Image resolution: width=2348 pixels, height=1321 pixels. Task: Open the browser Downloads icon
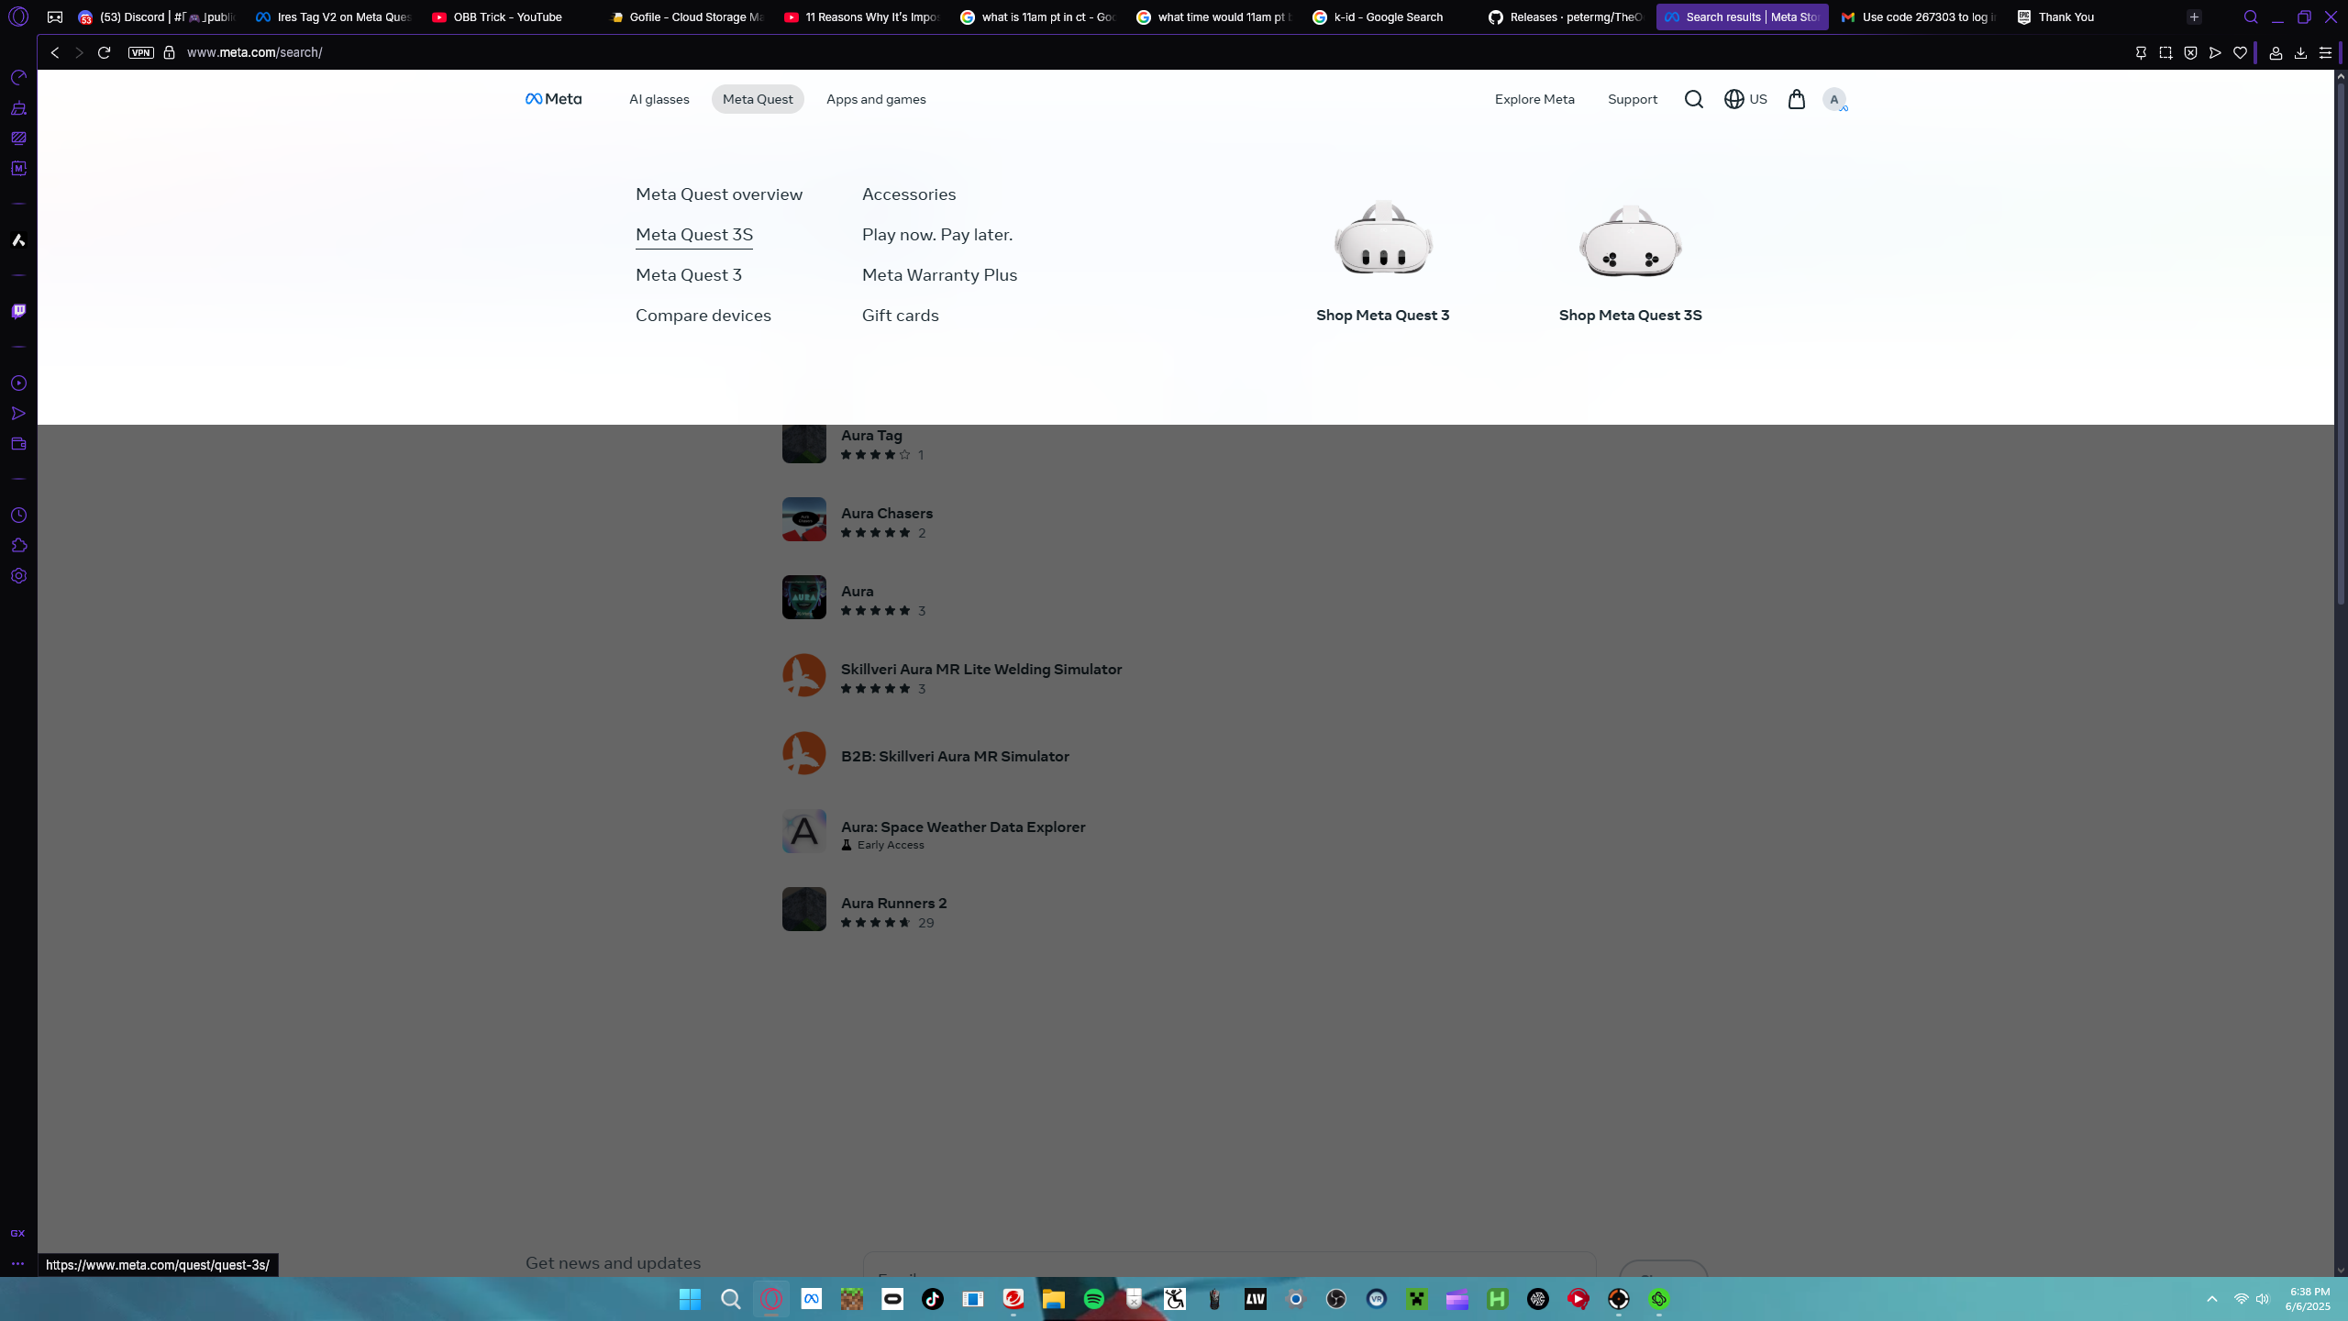tap(2300, 53)
